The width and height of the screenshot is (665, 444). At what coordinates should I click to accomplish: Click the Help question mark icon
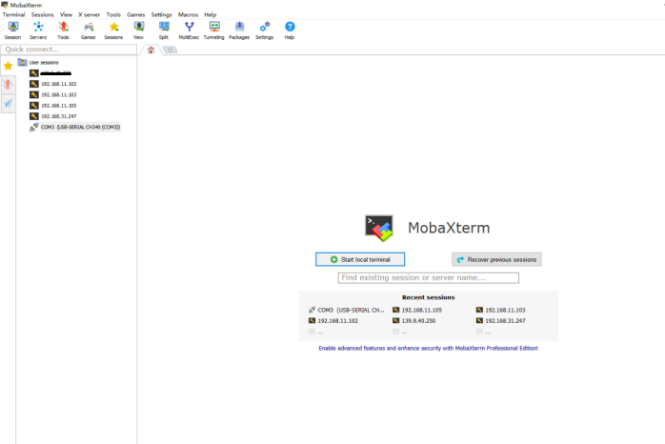[x=290, y=30]
